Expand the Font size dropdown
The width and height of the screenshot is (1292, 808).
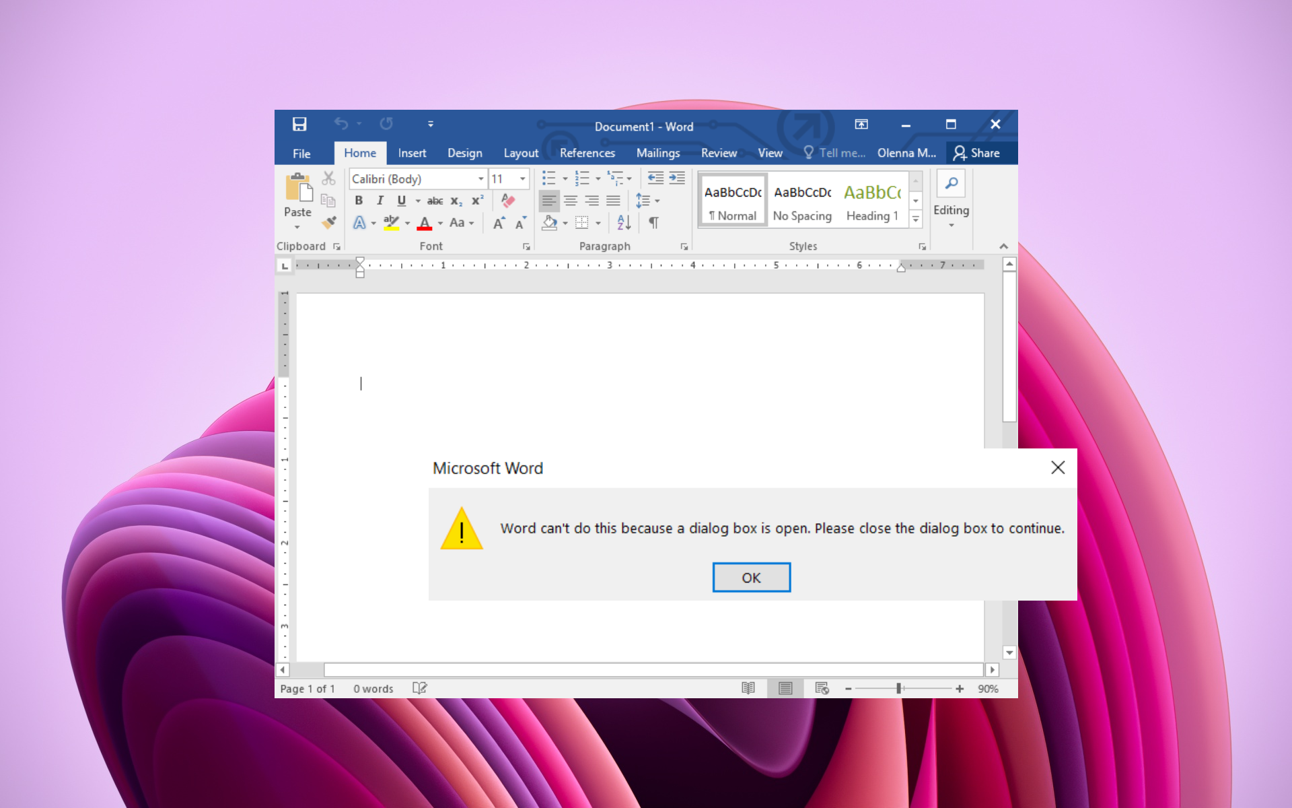point(522,178)
